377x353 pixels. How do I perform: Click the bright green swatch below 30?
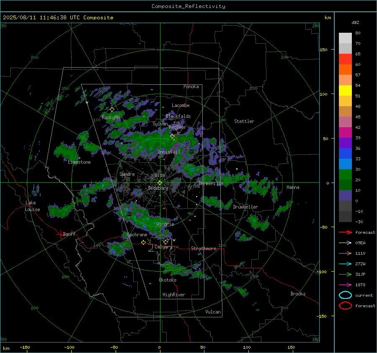tap(345, 175)
